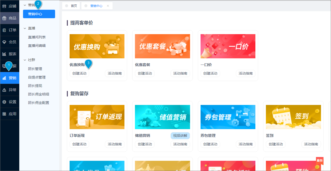Open 直播间列表 menu item

coord(37,37)
